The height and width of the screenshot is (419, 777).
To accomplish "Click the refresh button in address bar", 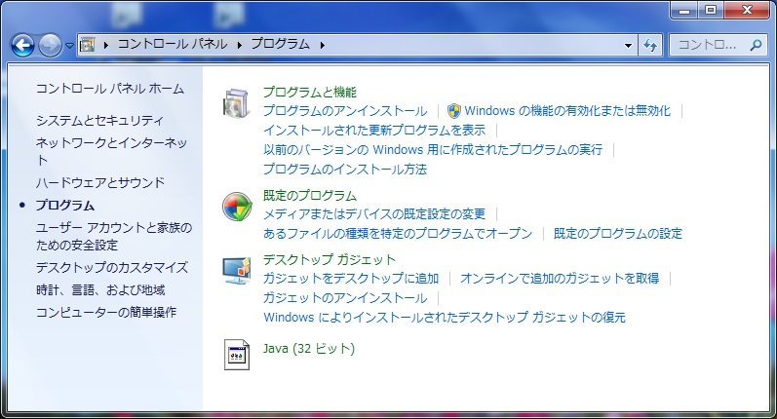I will point(650,45).
